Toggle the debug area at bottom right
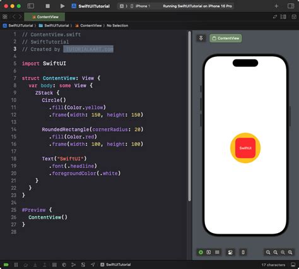This screenshot has height=269, width=299. [x=293, y=265]
